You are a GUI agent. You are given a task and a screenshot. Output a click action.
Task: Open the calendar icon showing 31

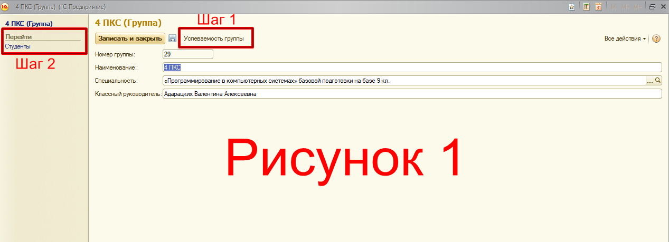(x=599, y=7)
